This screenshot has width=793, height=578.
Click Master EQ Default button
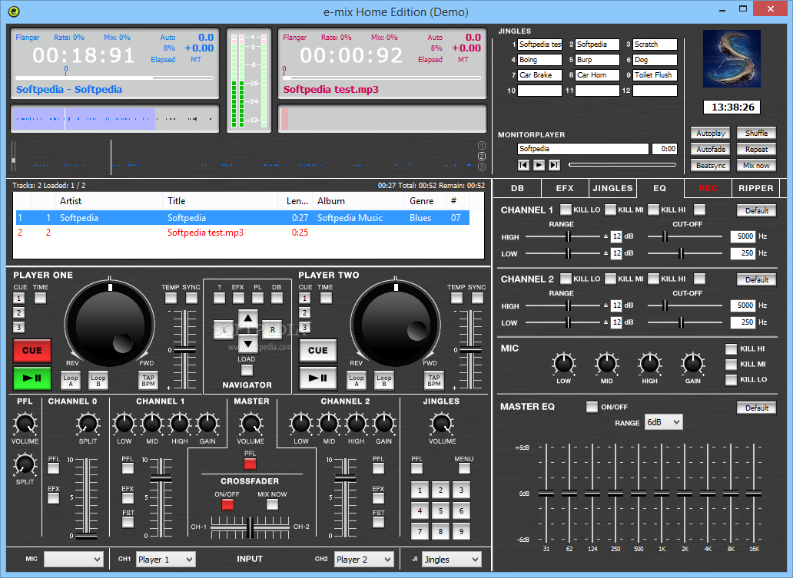757,408
